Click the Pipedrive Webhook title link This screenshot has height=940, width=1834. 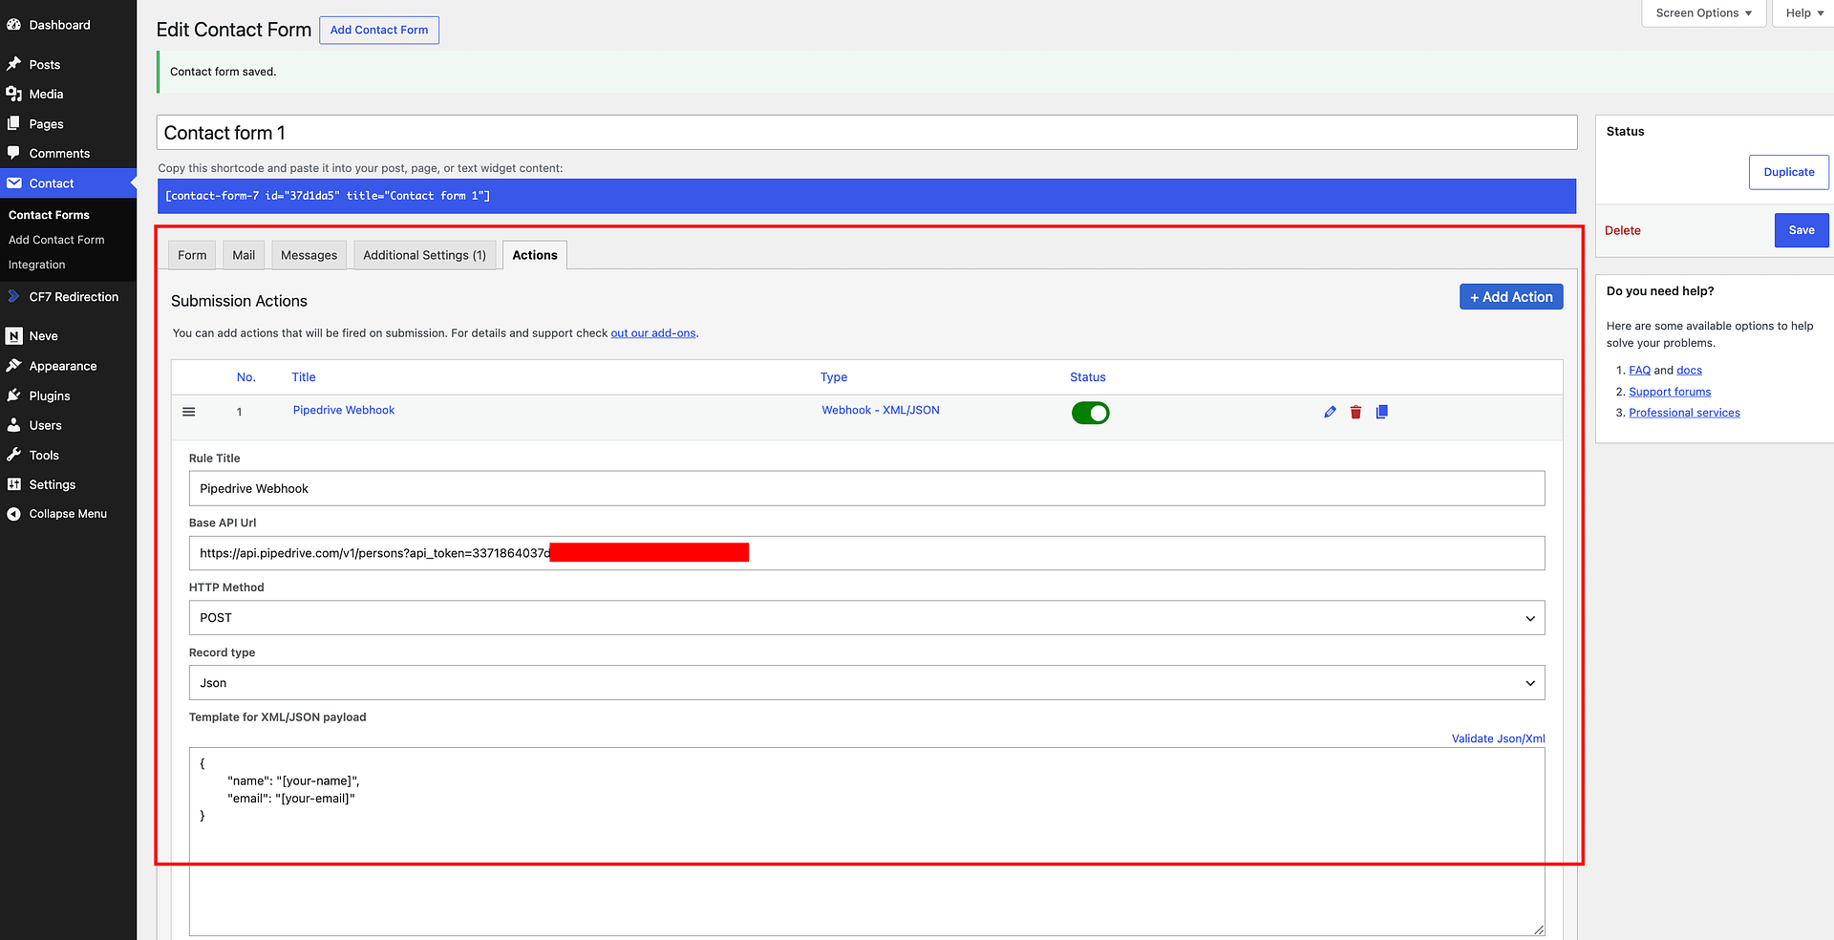[344, 410]
